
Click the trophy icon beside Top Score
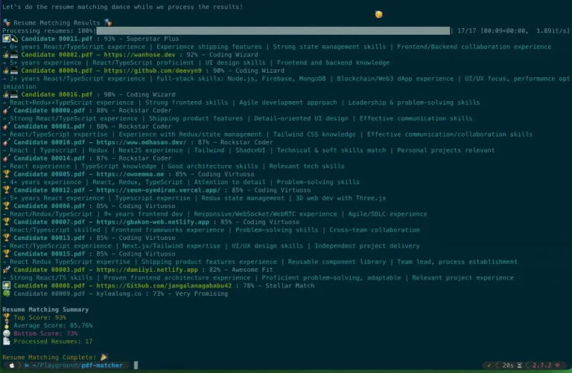(6, 317)
